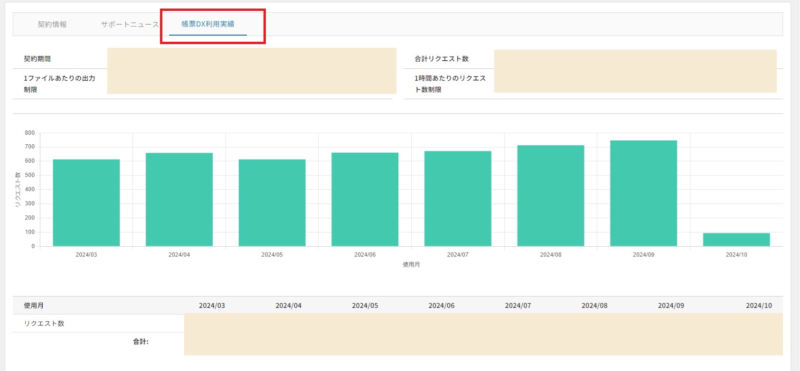This screenshot has height=371, width=800.
Task: Select the 2024/06 table column header
Action: pos(441,306)
